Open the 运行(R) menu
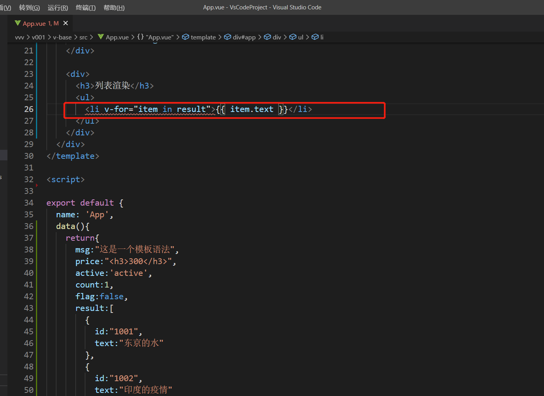Screen dimensions: 544x396 (57, 7)
